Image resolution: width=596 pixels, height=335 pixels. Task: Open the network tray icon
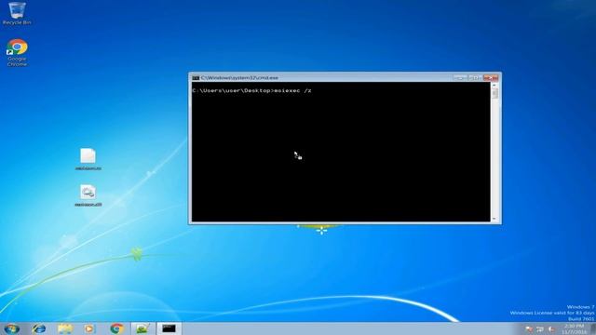(x=540, y=328)
